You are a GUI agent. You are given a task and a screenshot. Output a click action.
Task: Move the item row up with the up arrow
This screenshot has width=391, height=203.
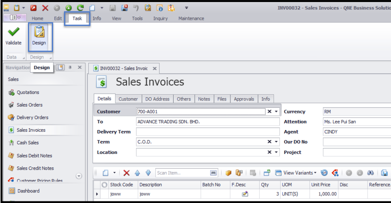click(137, 173)
